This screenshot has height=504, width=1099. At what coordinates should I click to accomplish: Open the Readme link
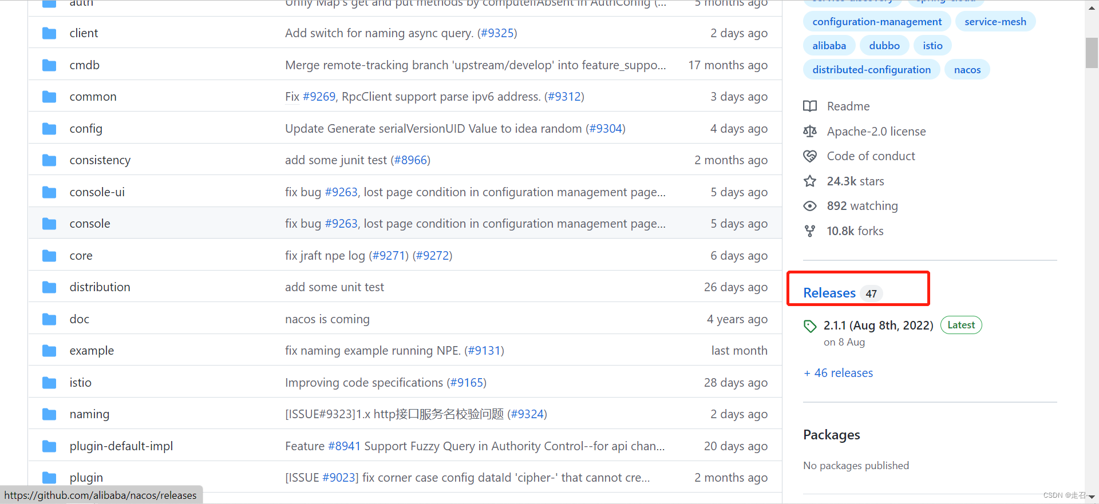[848, 106]
